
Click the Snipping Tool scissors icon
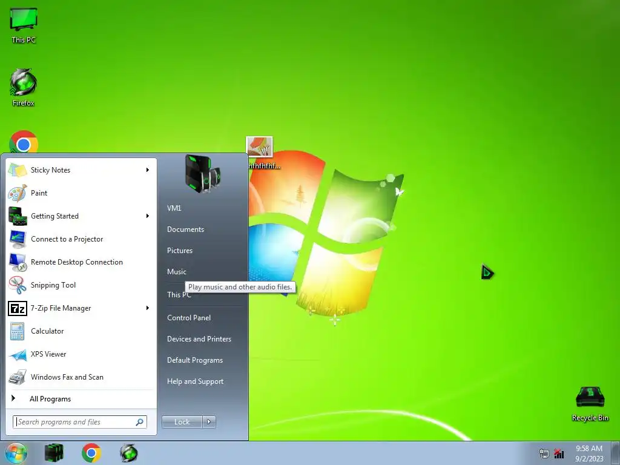[x=18, y=285]
